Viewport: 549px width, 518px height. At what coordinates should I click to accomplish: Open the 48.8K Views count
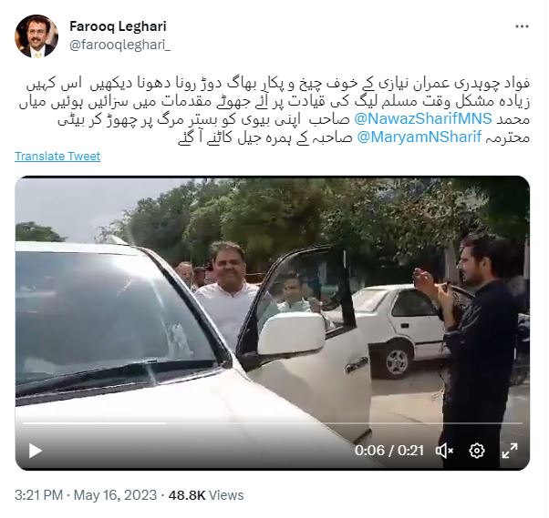point(206,495)
